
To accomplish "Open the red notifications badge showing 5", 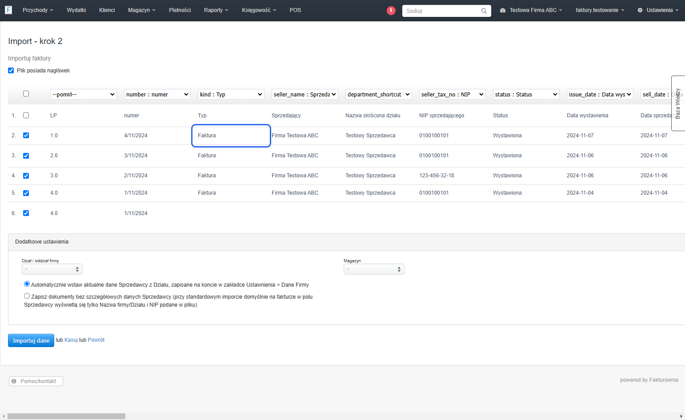I will (x=391, y=11).
